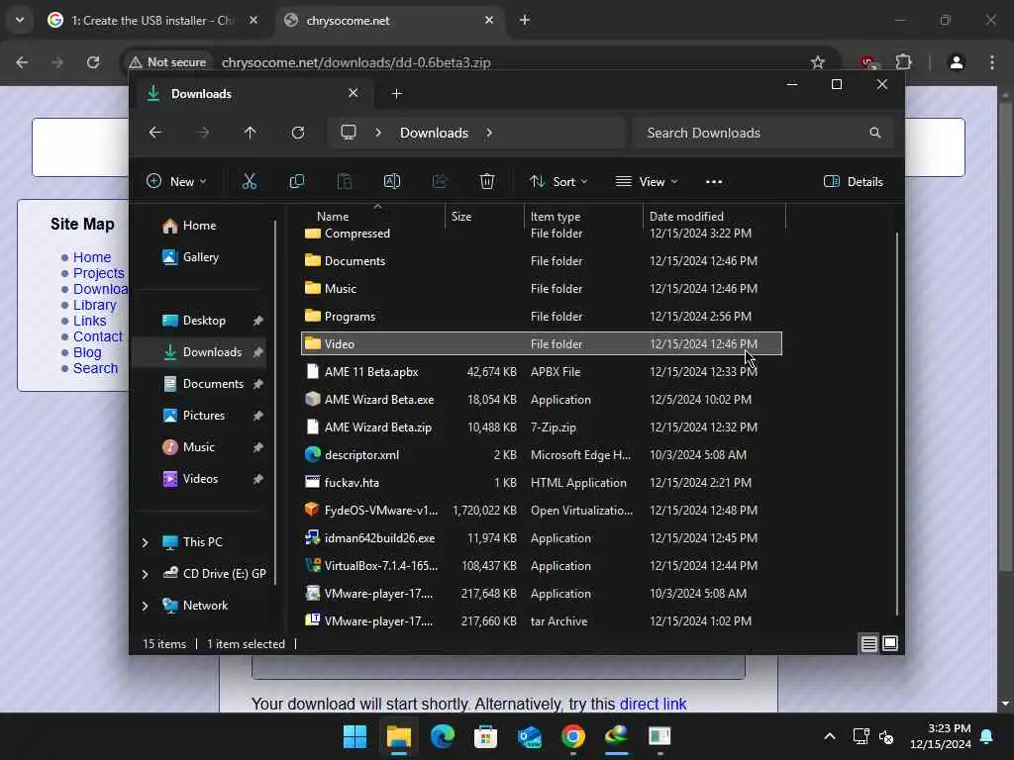Expand CD Drive (E:) in navigation pane
Screen dimensions: 1014x760
pos(145,574)
